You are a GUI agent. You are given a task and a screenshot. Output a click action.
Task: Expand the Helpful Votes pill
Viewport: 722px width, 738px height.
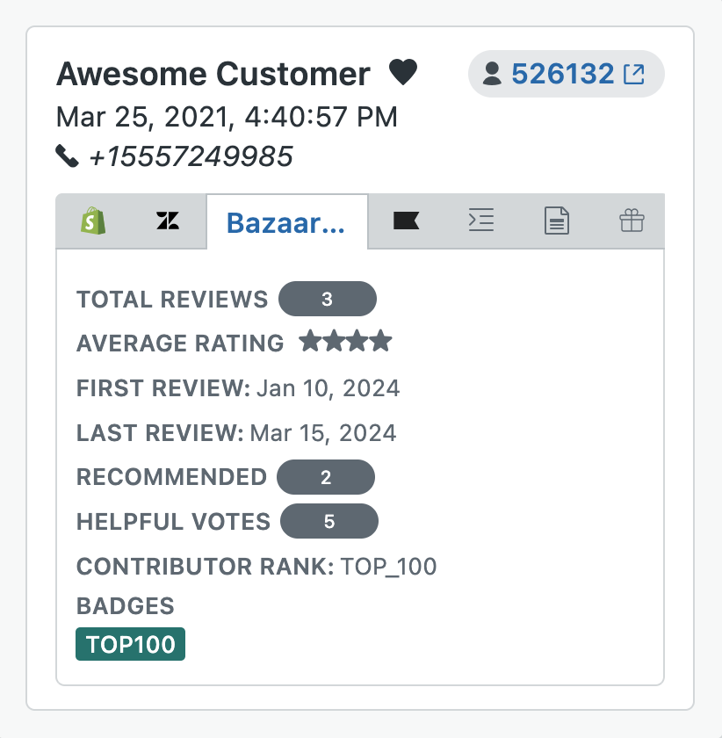(x=329, y=520)
